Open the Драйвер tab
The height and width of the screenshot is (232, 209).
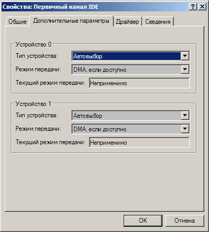point(127,22)
